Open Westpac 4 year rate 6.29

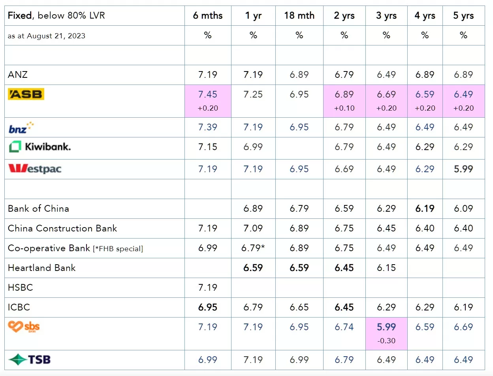click(x=425, y=169)
